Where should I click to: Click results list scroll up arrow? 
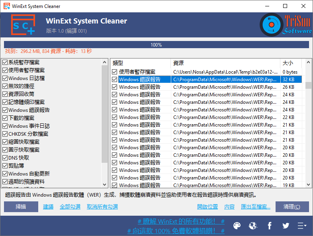pos(308,62)
